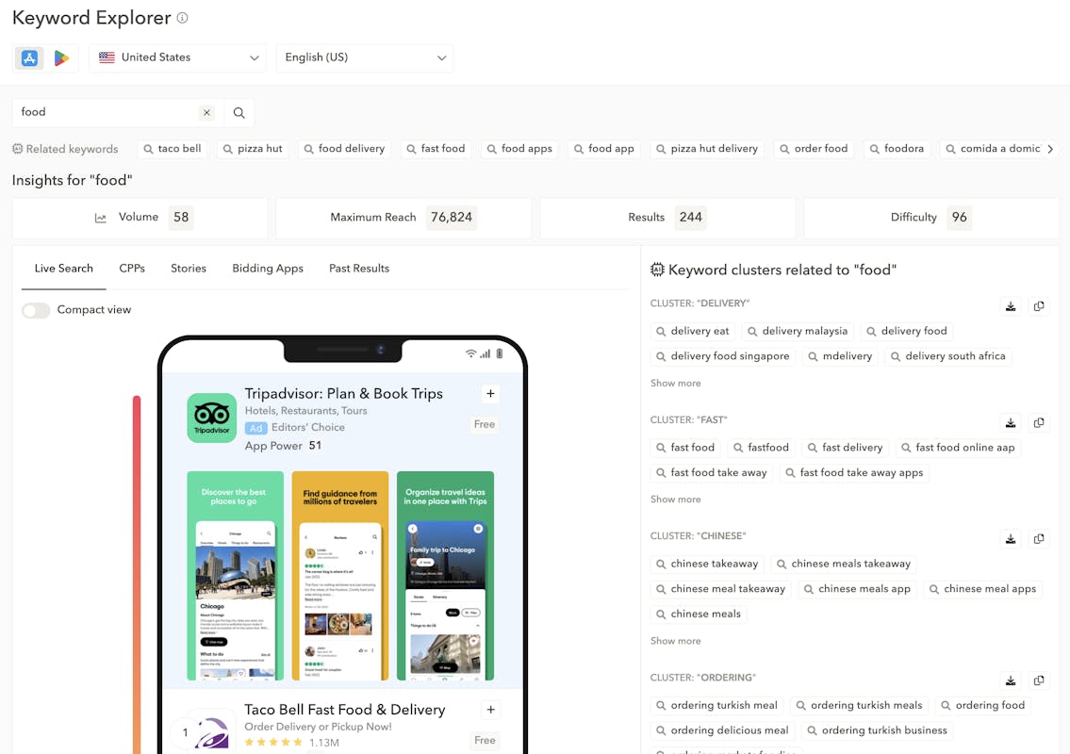Download the DELIVERY cluster keywords
1070x754 pixels.
(1011, 306)
